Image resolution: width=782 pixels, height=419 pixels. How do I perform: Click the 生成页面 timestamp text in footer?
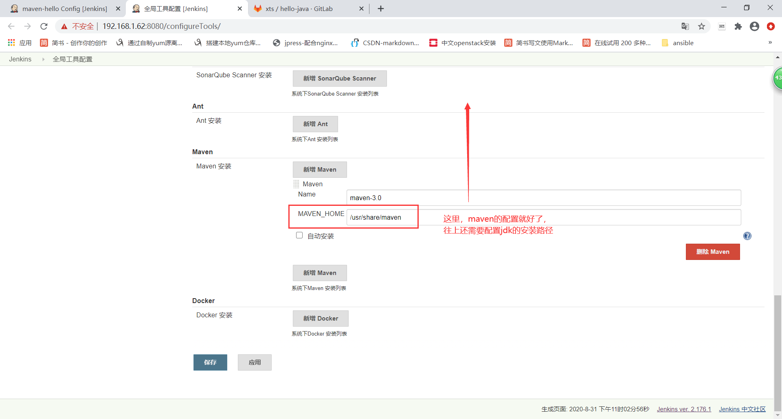595,409
